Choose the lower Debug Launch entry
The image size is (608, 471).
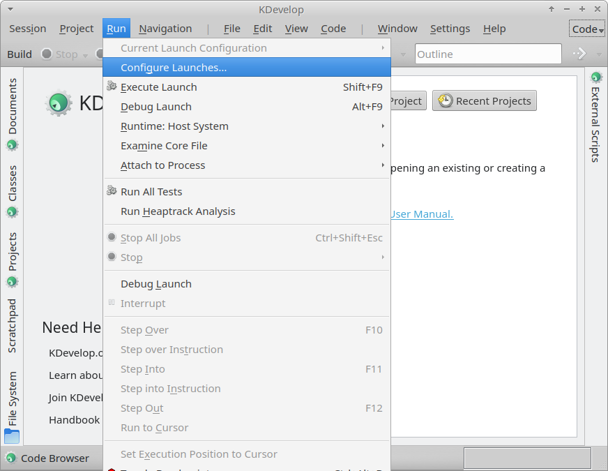[x=247, y=284]
